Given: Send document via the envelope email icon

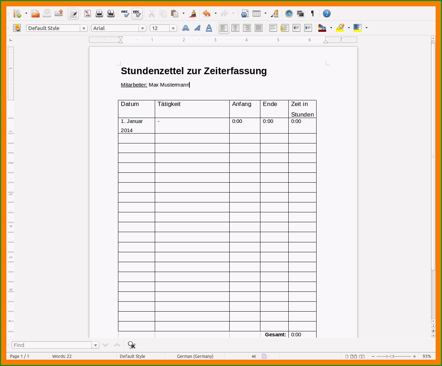Looking at the screenshot, I should point(59,14).
